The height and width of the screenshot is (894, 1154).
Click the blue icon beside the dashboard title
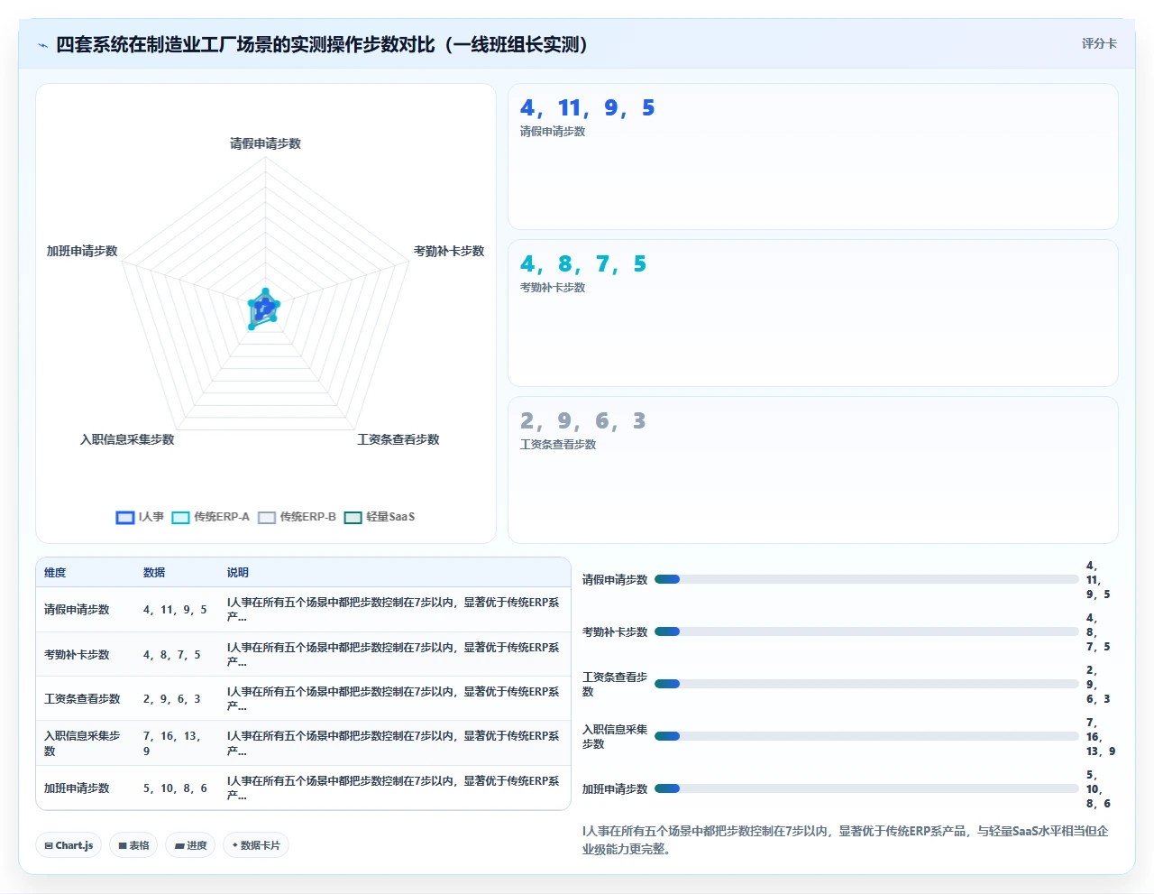[x=42, y=45]
